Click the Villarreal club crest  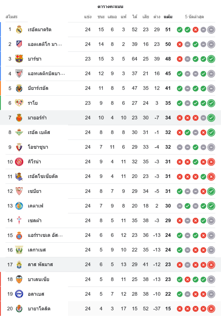[19, 88]
